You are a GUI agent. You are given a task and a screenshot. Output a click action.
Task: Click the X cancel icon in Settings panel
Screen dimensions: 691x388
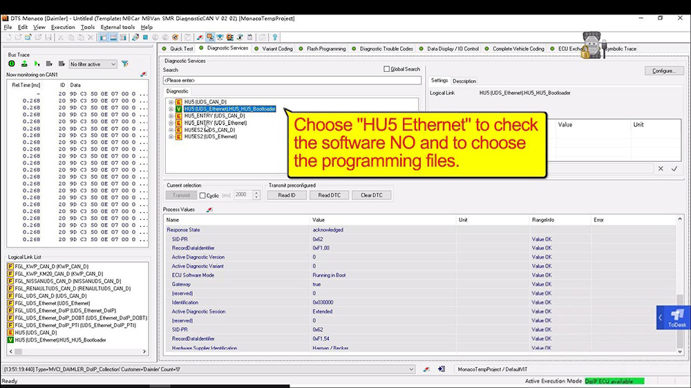tap(661, 169)
